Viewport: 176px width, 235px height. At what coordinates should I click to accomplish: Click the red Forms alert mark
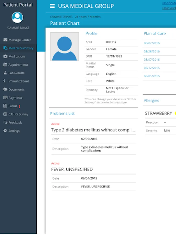[19, 106]
